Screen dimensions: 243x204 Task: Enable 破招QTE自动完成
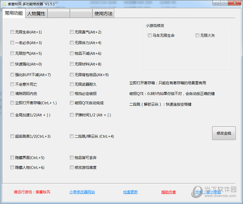pyautogui.click(x=72, y=103)
